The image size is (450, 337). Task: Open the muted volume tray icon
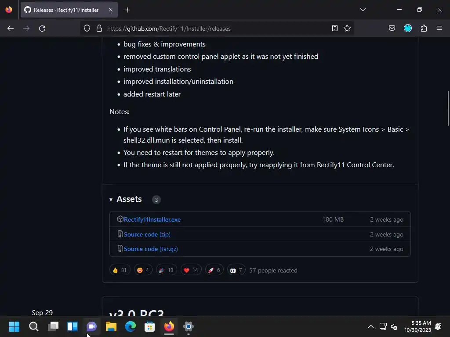[394, 326]
